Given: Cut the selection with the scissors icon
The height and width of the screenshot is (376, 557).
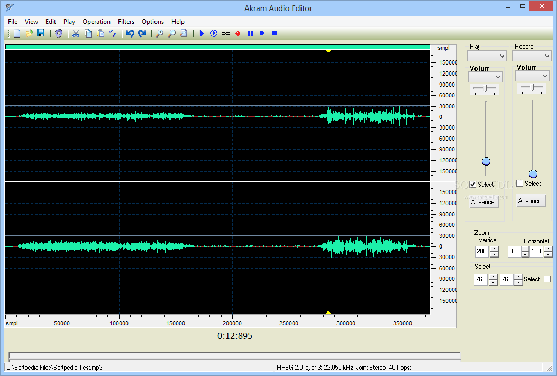Looking at the screenshot, I should click(x=76, y=33).
